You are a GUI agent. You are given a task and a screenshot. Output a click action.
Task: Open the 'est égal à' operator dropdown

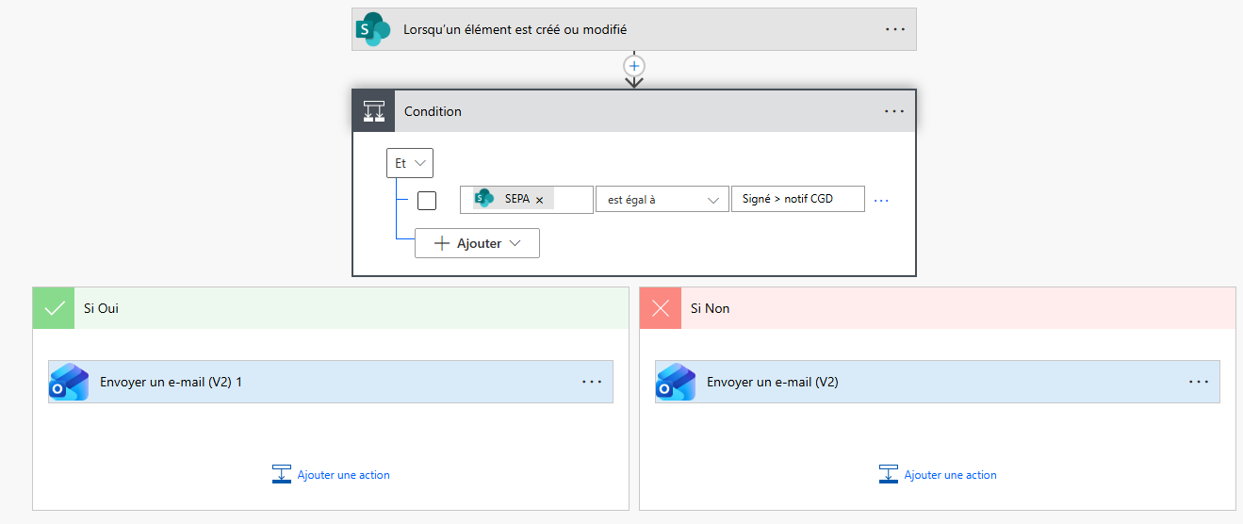click(x=662, y=199)
